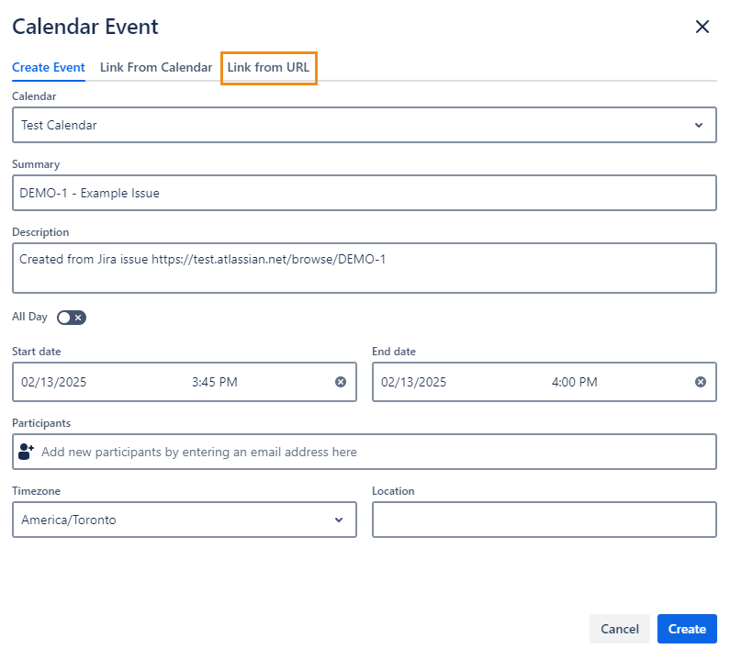Cancel the calendar event creation
This screenshot has height=649, width=730.
pos(619,629)
